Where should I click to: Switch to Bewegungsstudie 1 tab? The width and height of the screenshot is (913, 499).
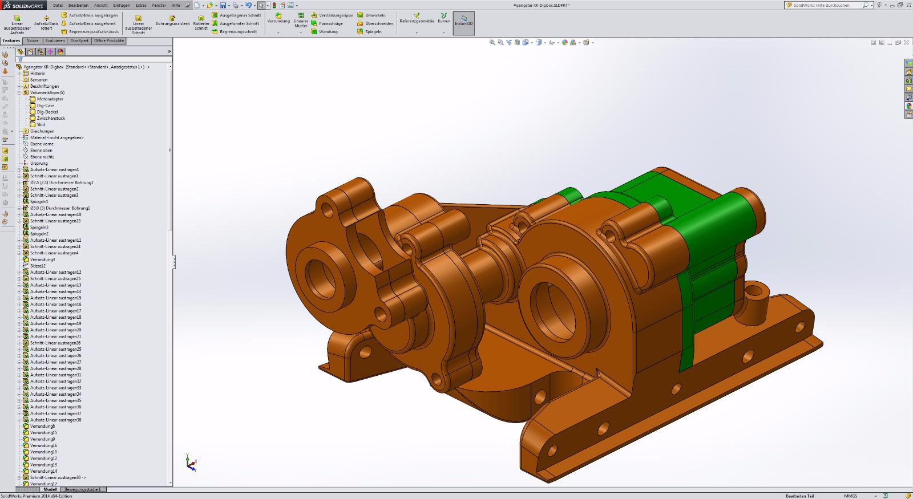click(x=83, y=489)
